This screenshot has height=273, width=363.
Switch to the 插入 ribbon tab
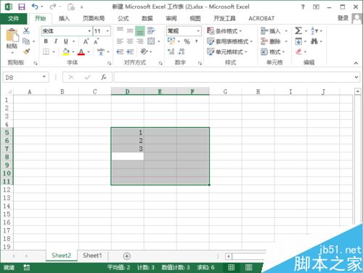point(64,18)
